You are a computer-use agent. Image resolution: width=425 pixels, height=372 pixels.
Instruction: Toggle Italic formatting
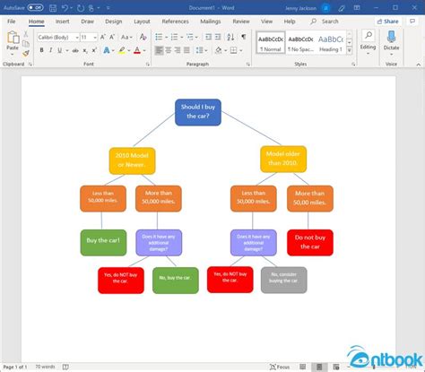50,50
